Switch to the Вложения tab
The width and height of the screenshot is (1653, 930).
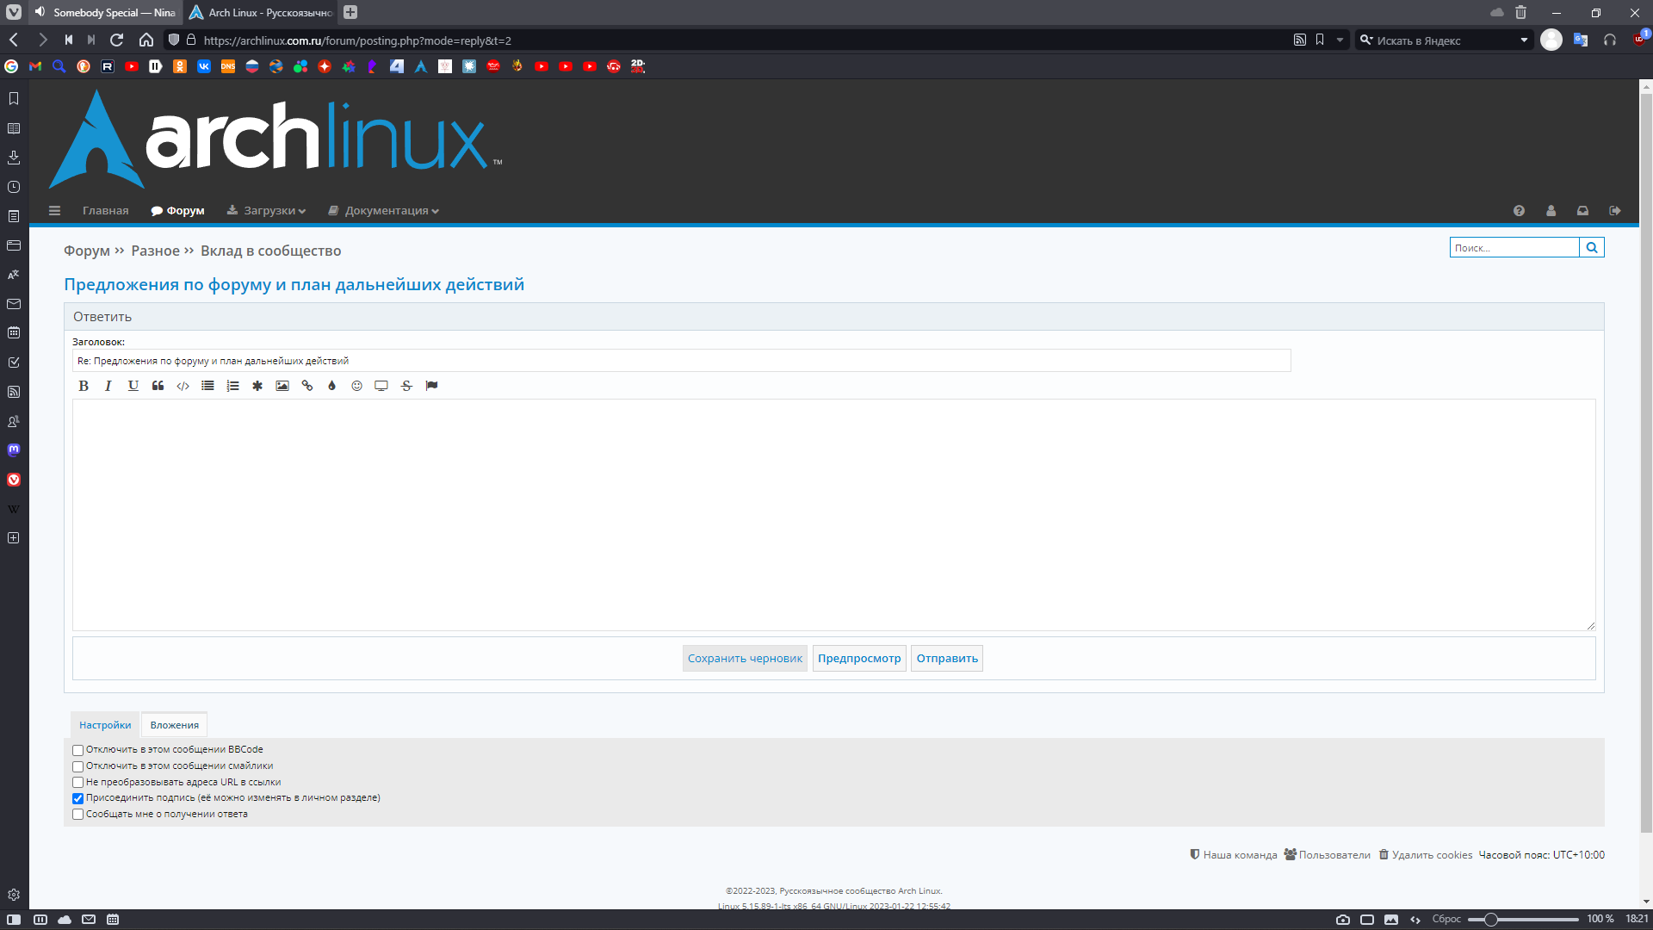[x=174, y=725]
